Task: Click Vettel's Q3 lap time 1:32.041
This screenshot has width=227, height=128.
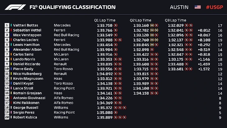Action: point(175,30)
